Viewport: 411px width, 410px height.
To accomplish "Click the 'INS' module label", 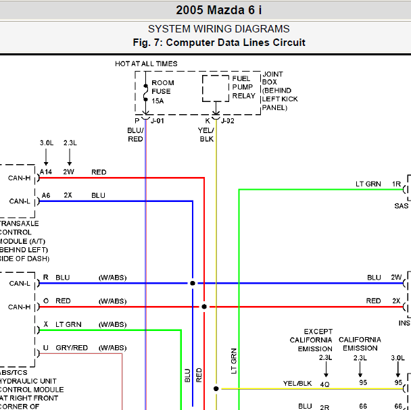I will [404, 323].
